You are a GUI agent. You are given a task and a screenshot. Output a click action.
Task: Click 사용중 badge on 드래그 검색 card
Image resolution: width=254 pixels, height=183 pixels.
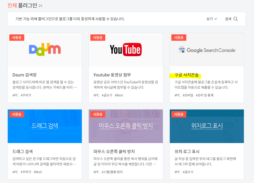(17, 114)
